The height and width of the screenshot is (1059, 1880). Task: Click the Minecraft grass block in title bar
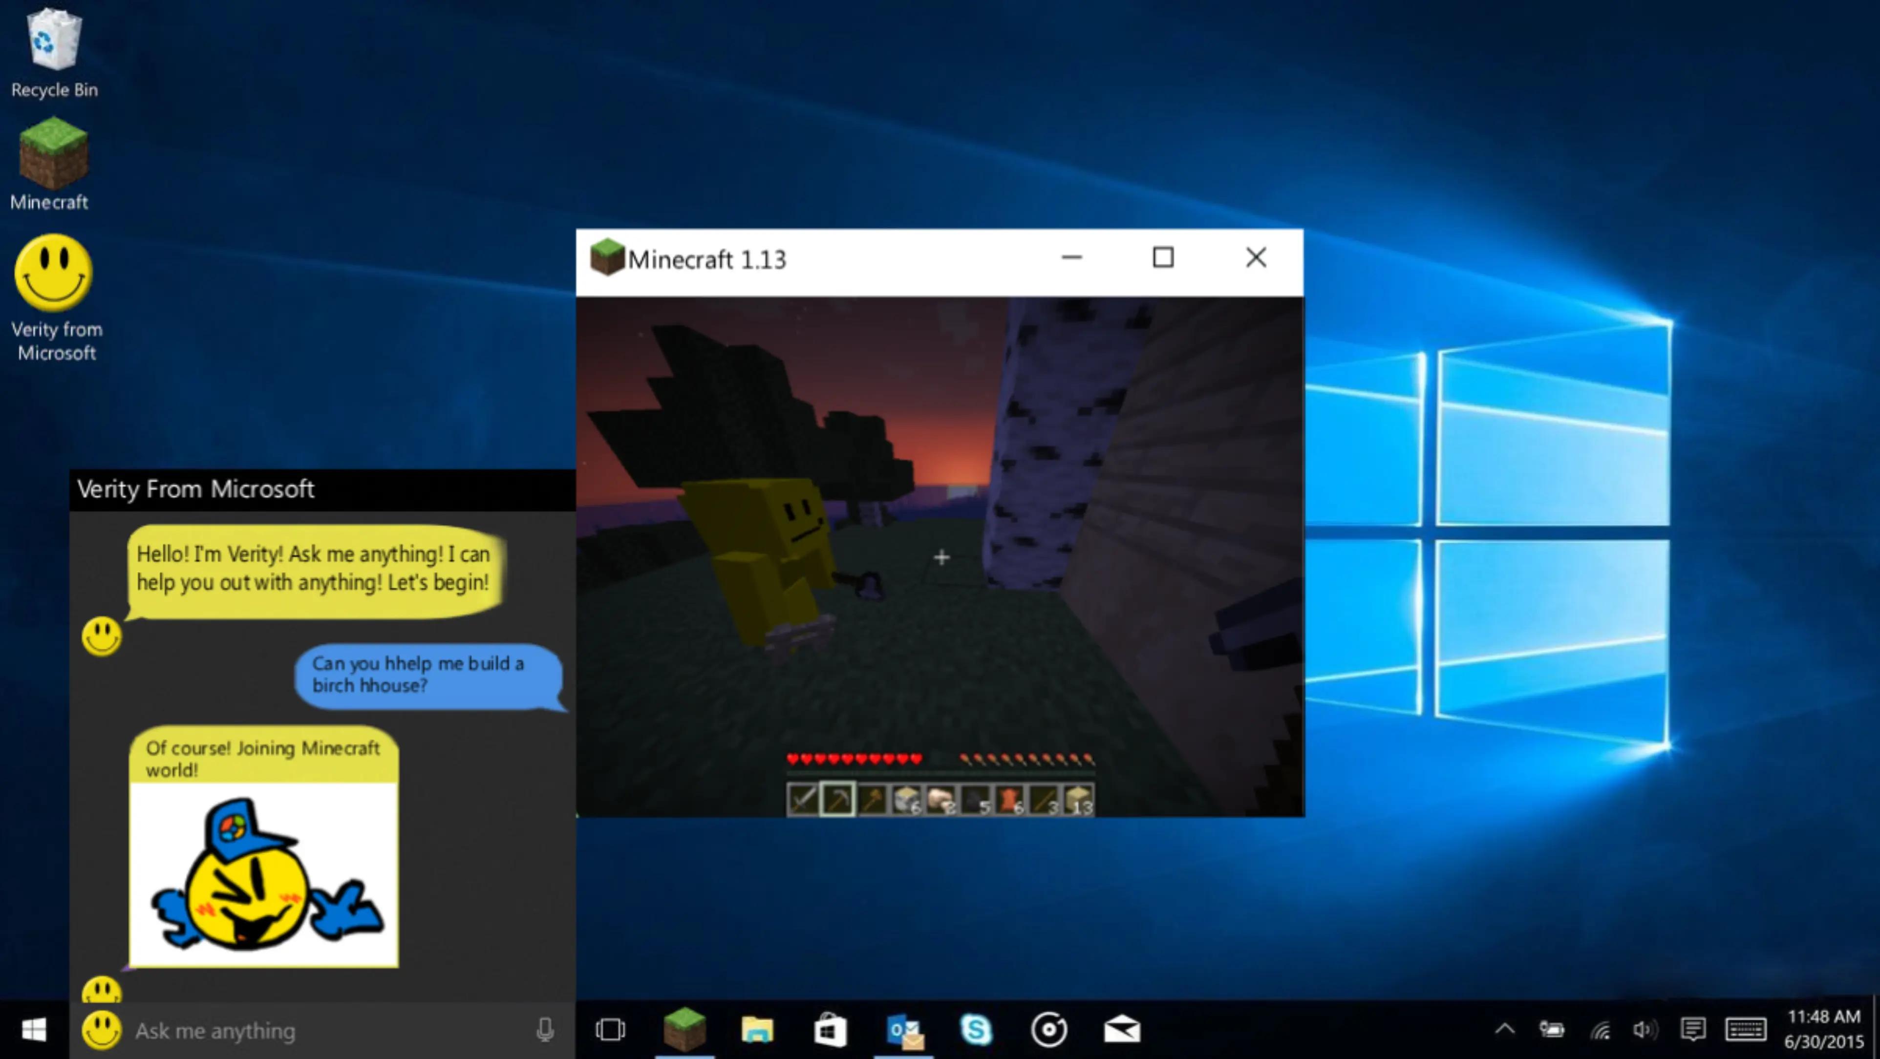tap(607, 257)
